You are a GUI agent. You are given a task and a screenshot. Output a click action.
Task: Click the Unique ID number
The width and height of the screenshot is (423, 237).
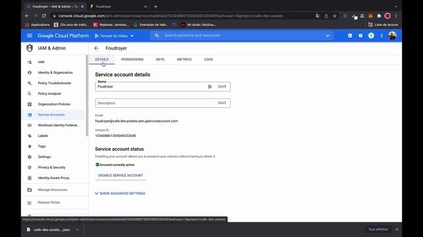click(x=115, y=136)
